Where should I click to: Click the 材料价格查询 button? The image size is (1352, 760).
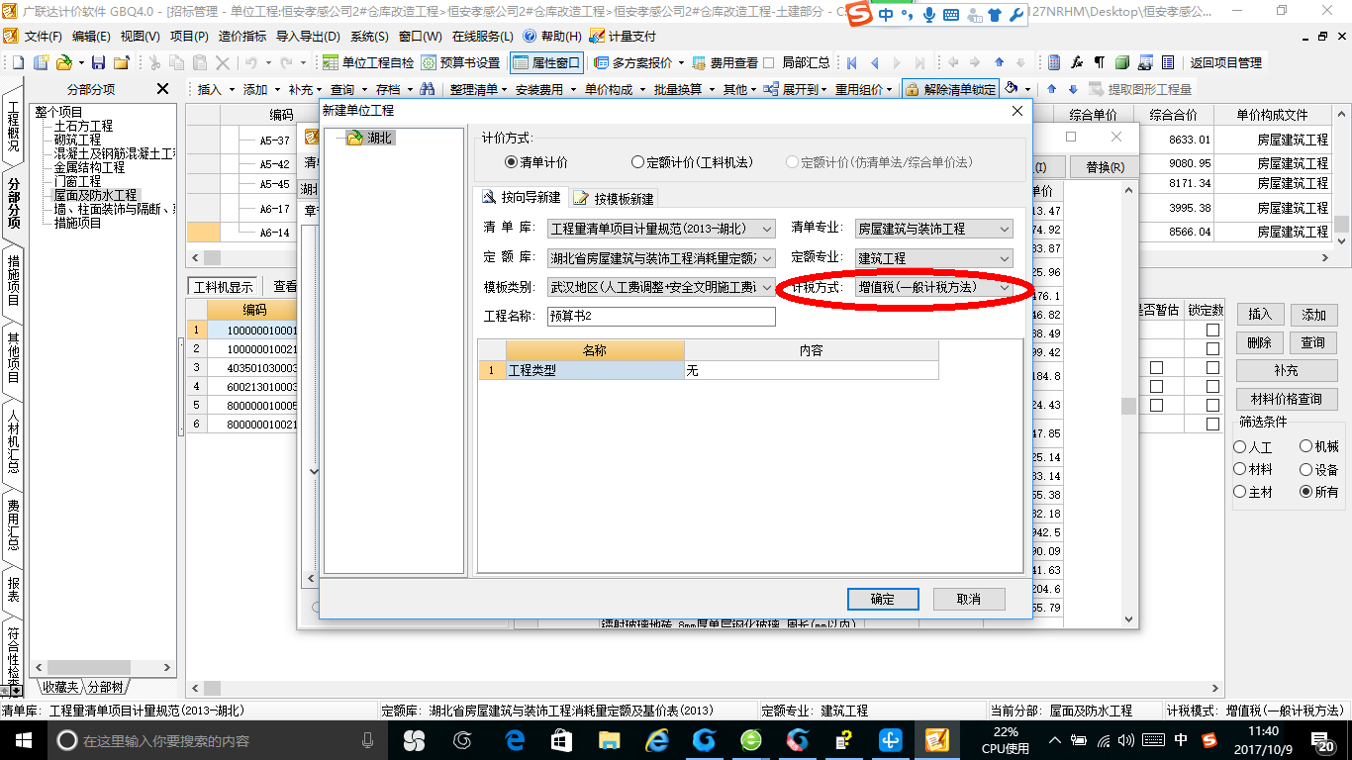click(x=1287, y=399)
